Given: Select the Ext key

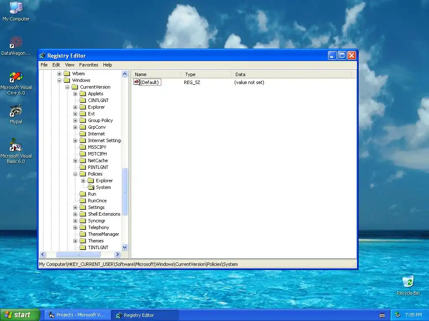Looking at the screenshot, I should [x=91, y=114].
